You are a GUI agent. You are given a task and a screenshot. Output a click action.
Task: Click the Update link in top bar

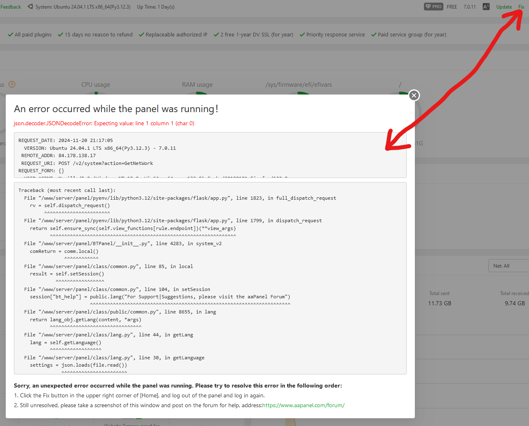point(504,7)
